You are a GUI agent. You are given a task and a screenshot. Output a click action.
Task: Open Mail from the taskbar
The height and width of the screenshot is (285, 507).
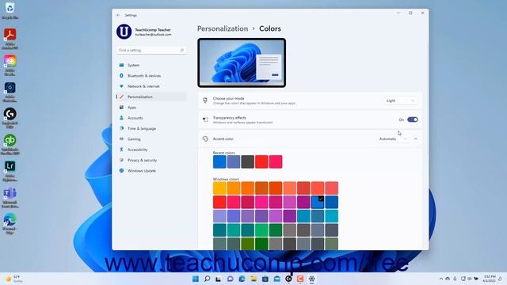[x=277, y=279]
